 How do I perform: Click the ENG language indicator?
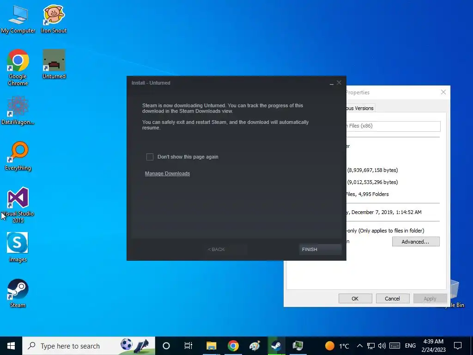pos(410,346)
